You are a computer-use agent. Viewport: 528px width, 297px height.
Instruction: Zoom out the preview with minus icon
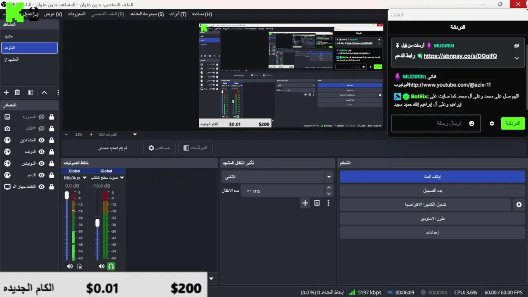[x=66, y=134]
